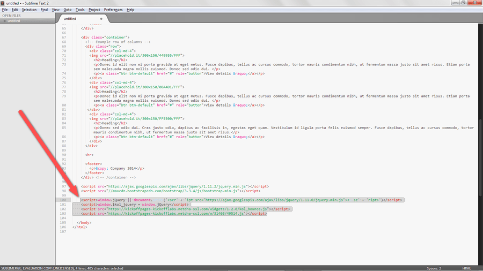
Task: Click the /container comment on line 95
Action: [115, 177]
